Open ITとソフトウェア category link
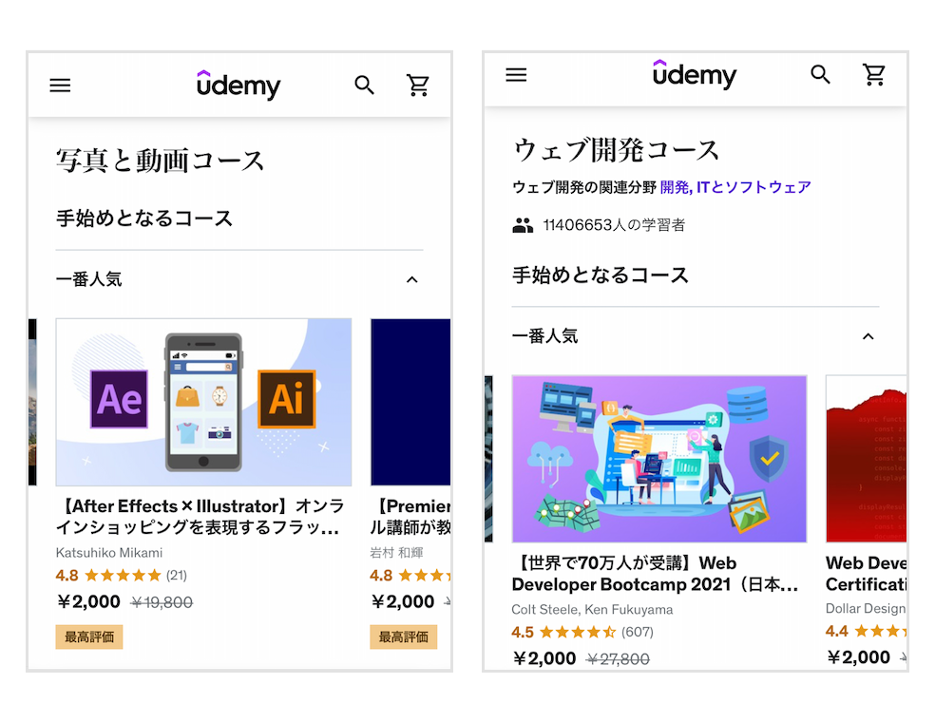 point(754,187)
